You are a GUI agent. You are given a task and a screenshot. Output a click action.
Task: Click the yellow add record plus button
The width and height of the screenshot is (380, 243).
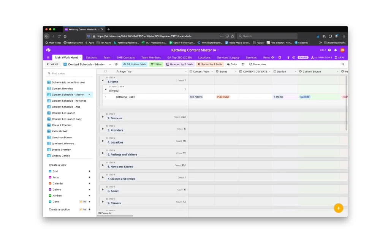click(x=338, y=208)
